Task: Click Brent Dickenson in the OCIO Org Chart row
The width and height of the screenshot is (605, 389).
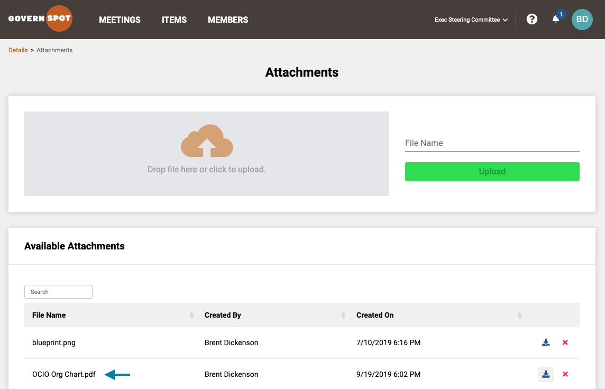Action: [231, 374]
